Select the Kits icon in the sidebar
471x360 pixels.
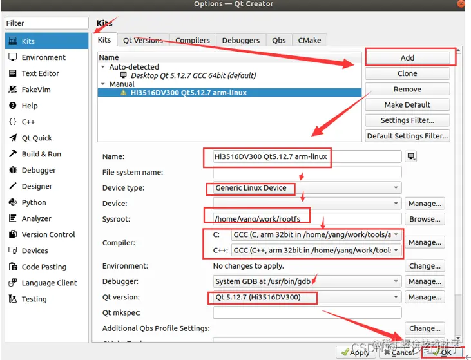click(13, 41)
